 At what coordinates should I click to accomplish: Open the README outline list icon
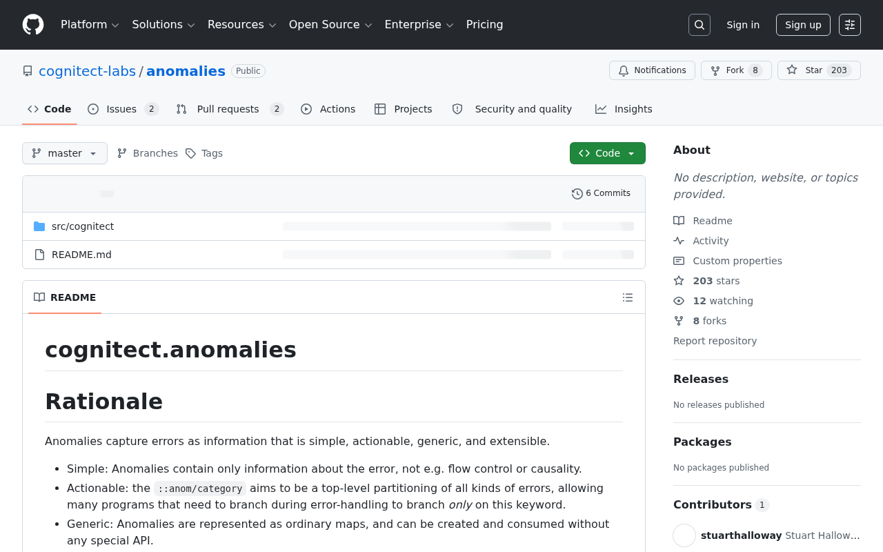tap(628, 297)
